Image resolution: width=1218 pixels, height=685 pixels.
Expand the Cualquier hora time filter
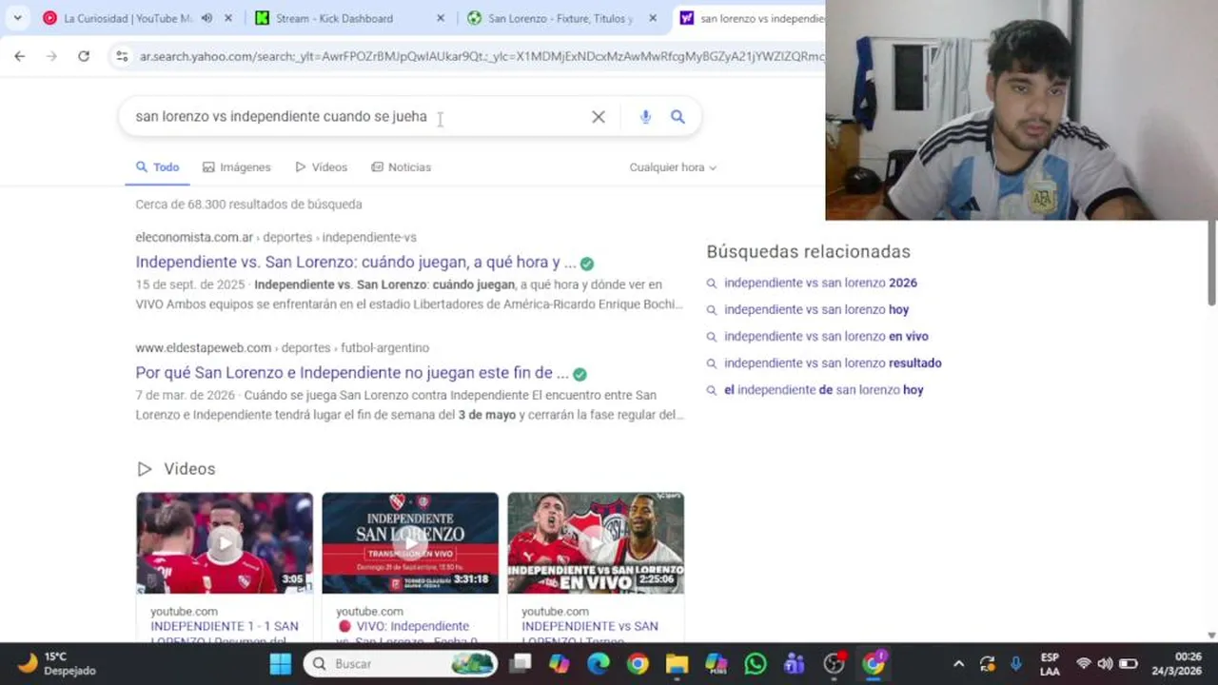[673, 167]
